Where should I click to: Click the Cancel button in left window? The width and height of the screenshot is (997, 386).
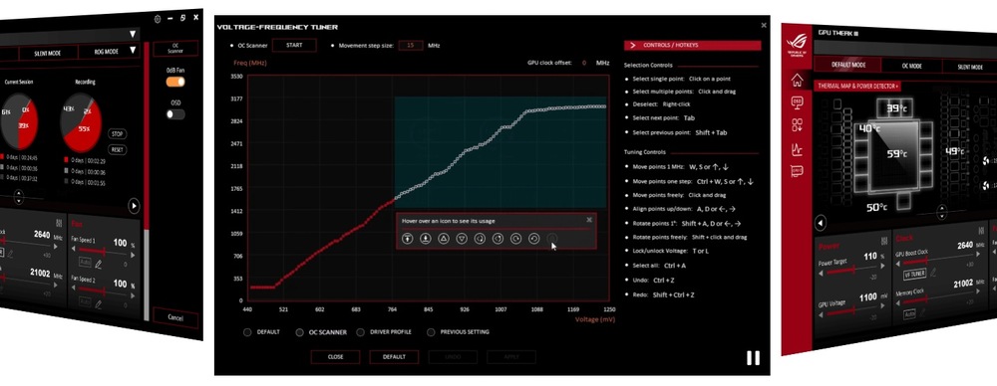[x=175, y=316]
